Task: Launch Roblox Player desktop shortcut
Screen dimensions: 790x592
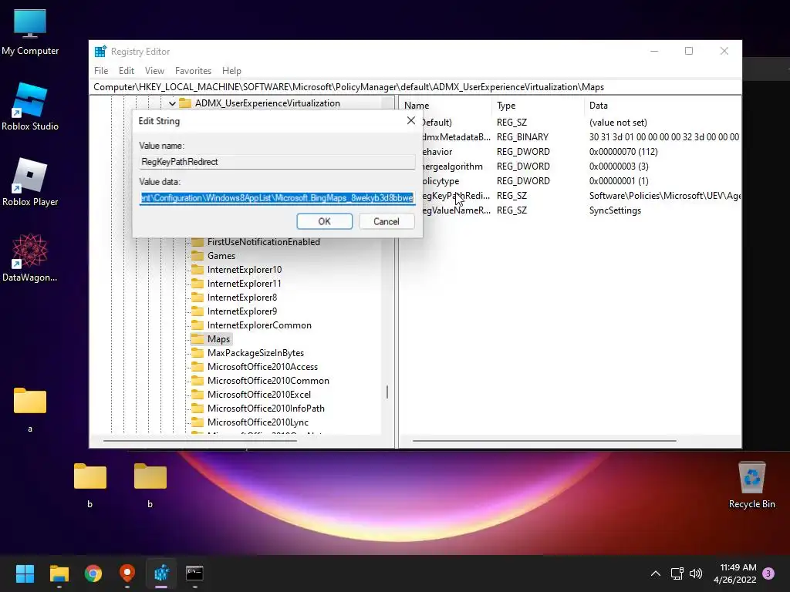Action: point(30,182)
